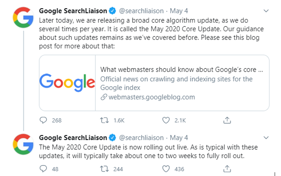281x176 pixels.
Task: Like the first tweet with 2.1K likes
Action: 166,120
